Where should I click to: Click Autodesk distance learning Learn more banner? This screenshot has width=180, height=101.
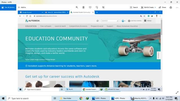pyautogui.click(x=89, y=66)
